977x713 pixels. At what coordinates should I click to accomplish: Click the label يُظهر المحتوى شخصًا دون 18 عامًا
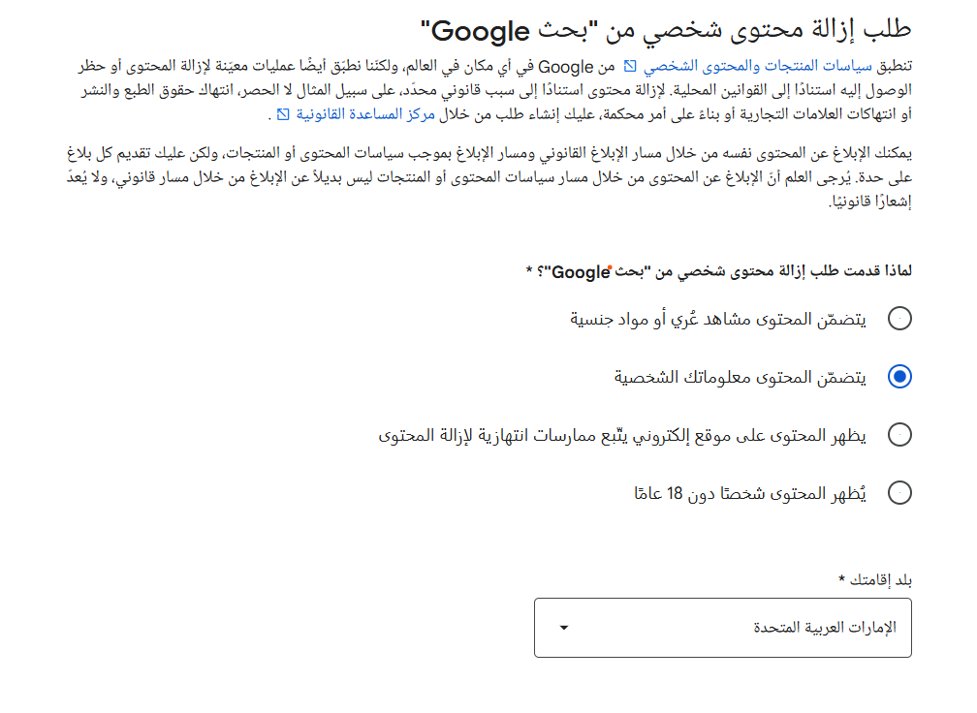(749, 493)
